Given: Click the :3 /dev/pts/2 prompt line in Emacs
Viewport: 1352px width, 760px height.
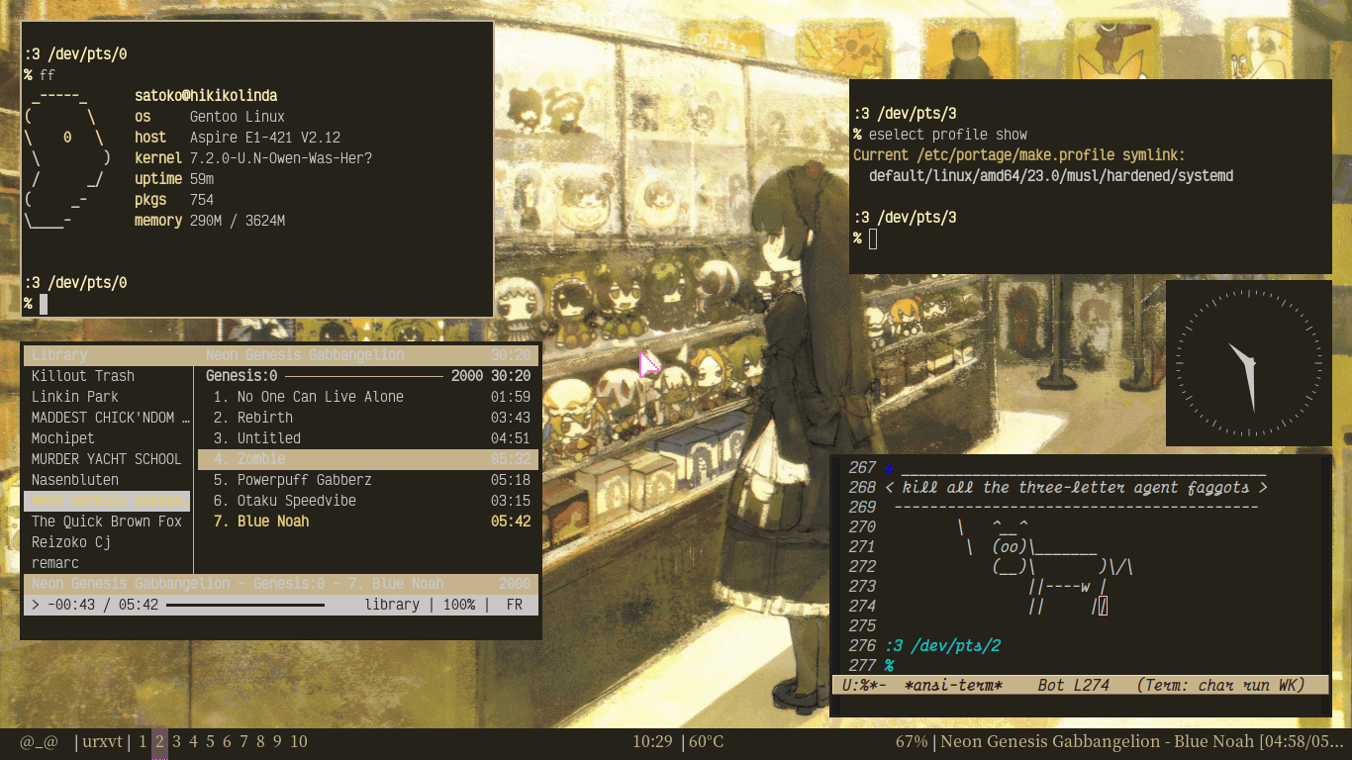Looking at the screenshot, I should (943, 646).
